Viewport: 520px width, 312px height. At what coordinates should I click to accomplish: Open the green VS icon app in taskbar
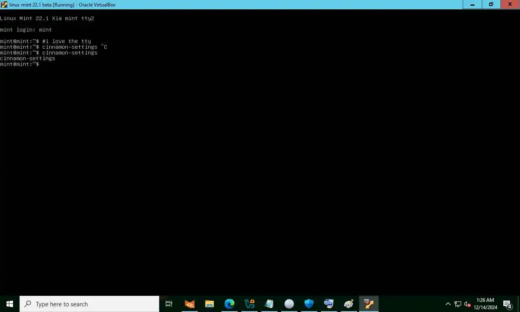[x=249, y=304]
